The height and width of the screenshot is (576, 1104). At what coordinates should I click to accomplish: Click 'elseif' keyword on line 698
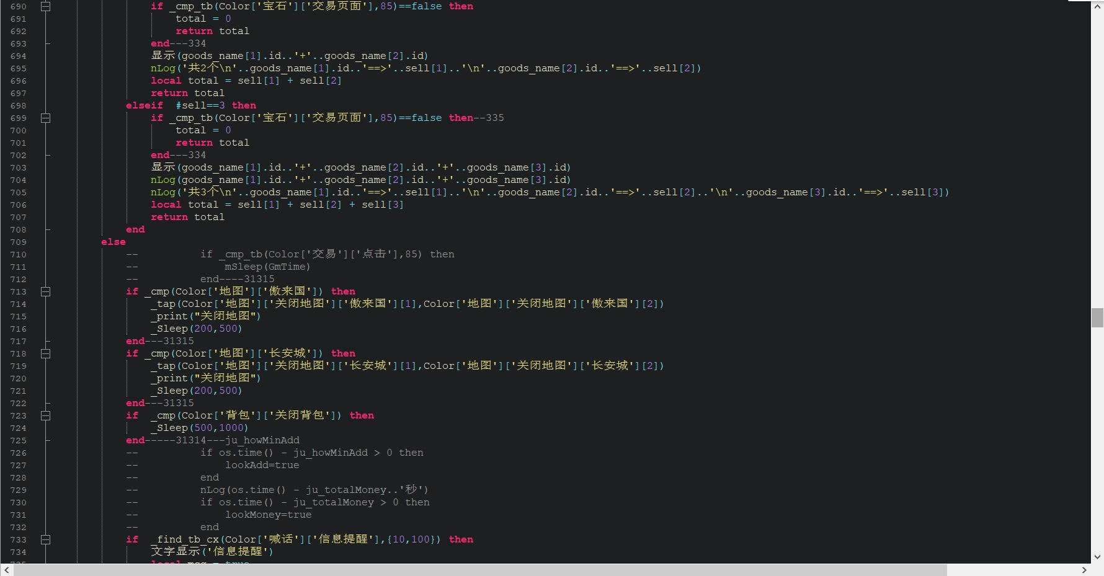pos(145,105)
